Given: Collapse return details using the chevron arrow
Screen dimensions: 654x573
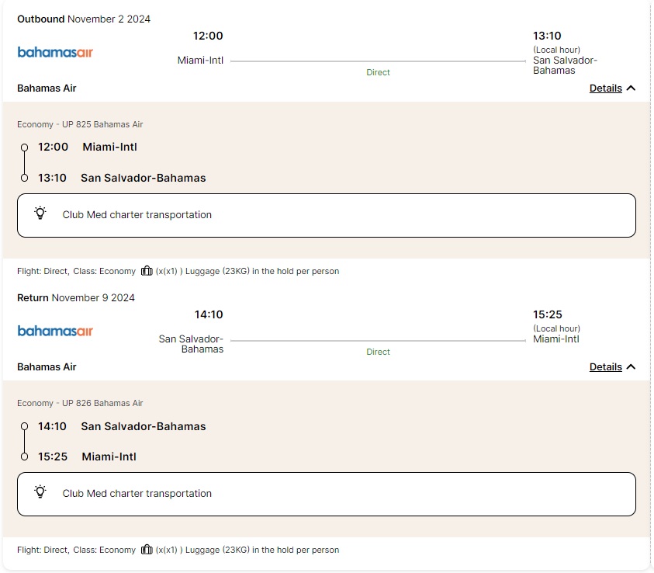Looking at the screenshot, I should point(631,367).
